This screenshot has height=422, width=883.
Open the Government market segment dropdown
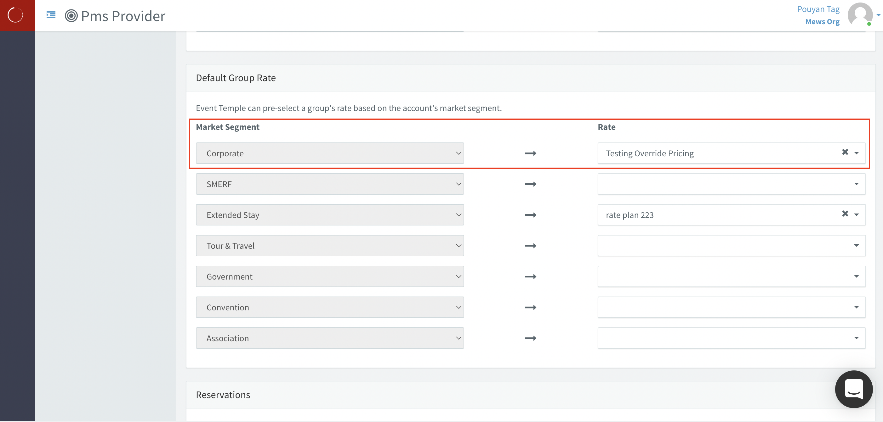330,276
